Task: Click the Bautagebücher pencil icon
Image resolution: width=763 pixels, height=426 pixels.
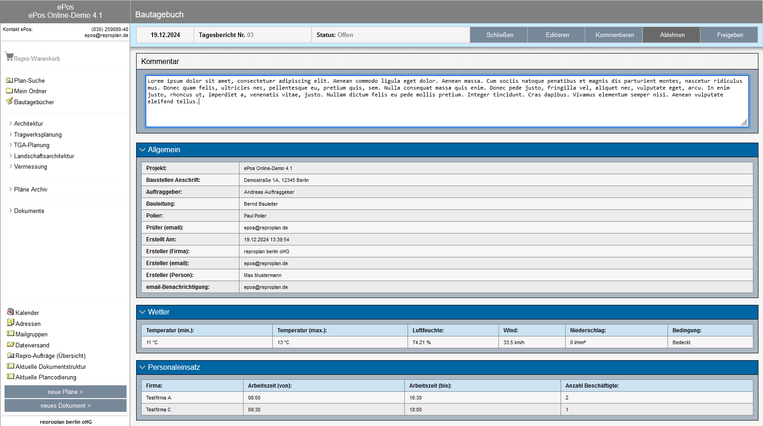Action: (x=9, y=101)
